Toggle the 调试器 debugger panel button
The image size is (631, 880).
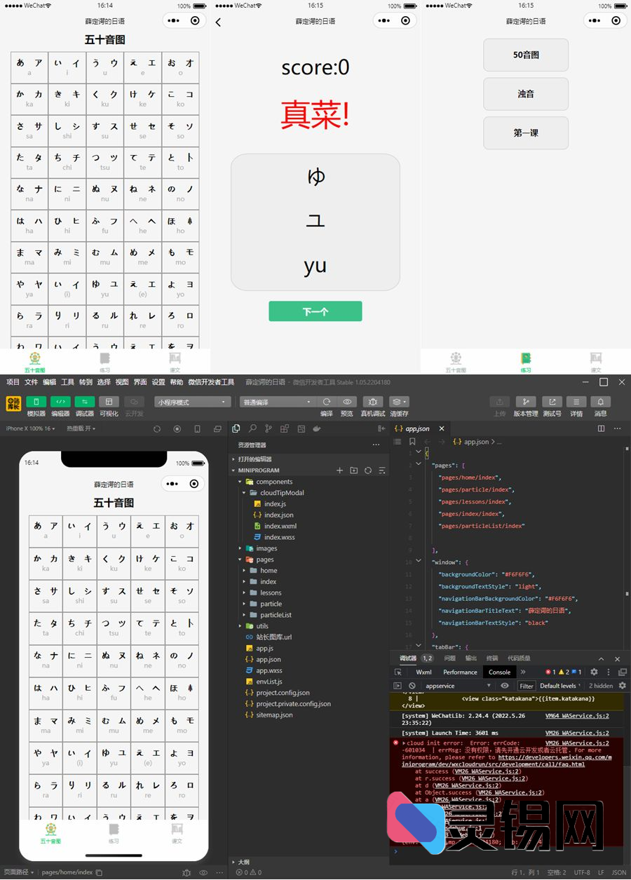pos(84,402)
